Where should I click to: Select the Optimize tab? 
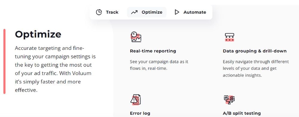(x=147, y=12)
